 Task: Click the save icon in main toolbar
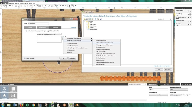(x=1, y=6)
